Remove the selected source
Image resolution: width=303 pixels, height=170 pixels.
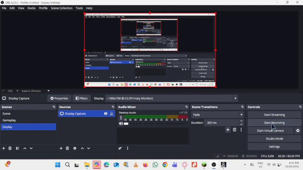(67, 148)
